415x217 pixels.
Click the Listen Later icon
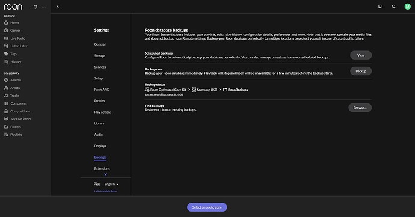pyautogui.click(x=6, y=46)
